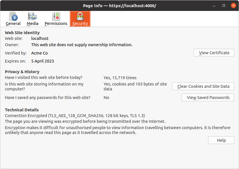Image resolution: width=239 pixels, height=169 pixels.
Task: Click the Help button
Action: pyautogui.click(x=221, y=140)
